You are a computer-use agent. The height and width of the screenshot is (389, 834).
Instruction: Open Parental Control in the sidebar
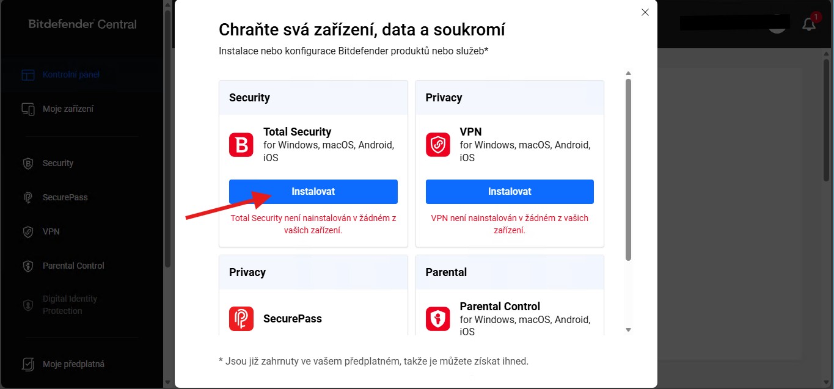tap(73, 266)
